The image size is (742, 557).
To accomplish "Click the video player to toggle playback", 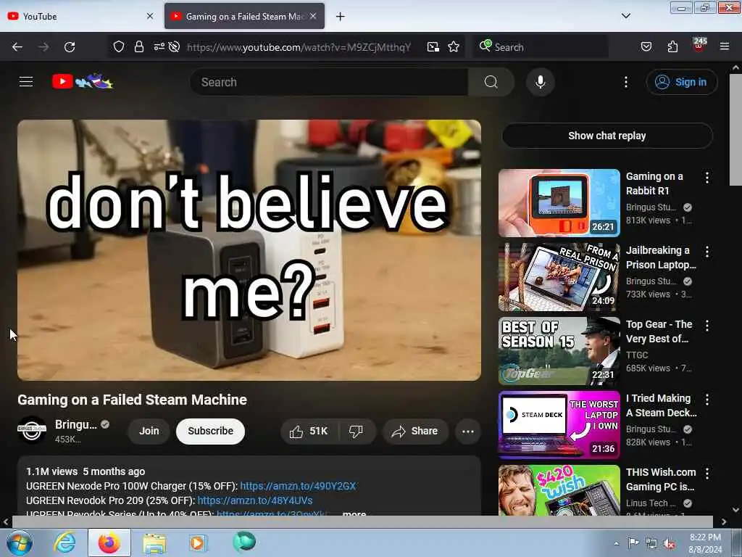I will point(249,250).
